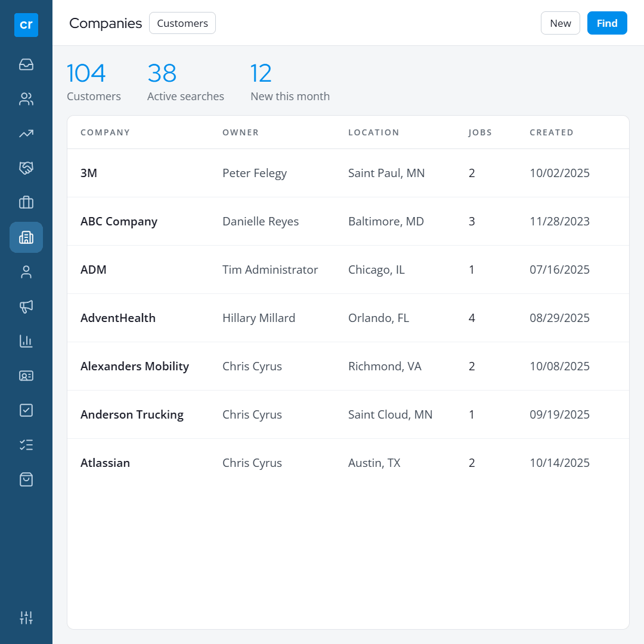Click created date 10/02/2025
The width and height of the screenshot is (644, 644).
pos(559,173)
